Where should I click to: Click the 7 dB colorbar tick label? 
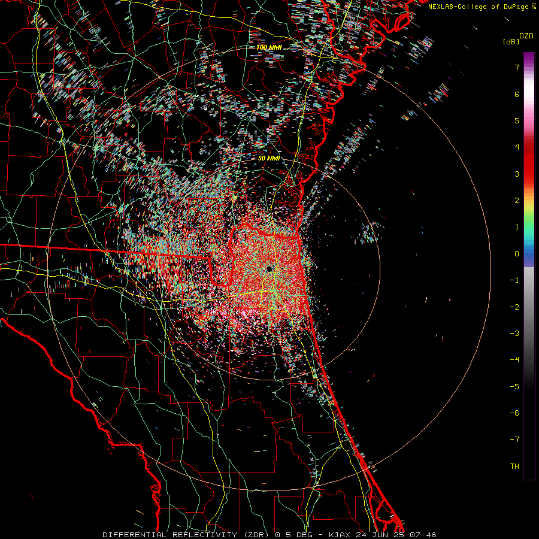[517, 67]
